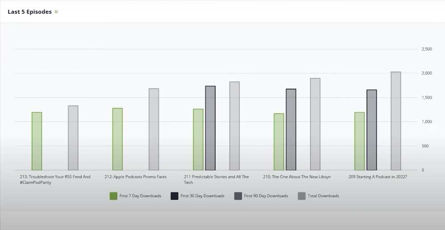Toggle the First 7 Day Downloads legend label
This screenshot has height=230, width=445.
[140, 196]
